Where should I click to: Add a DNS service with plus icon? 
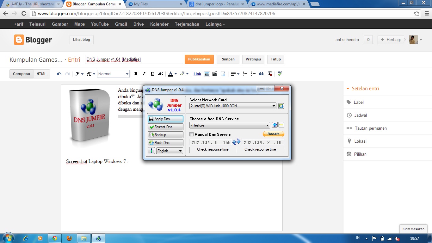[275, 125]
